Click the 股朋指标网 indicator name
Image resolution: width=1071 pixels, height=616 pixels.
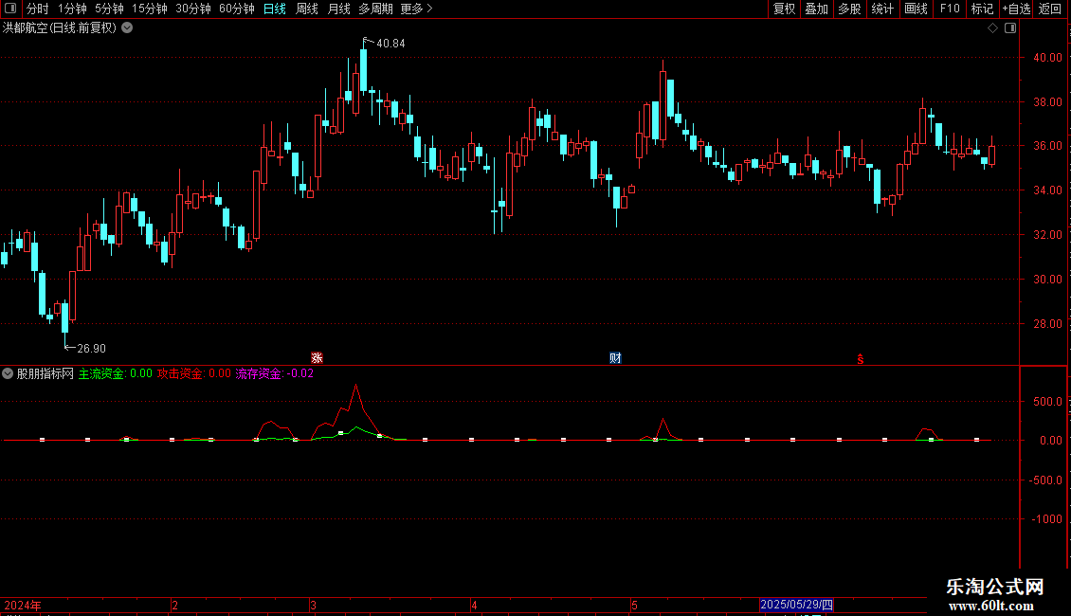45,373
